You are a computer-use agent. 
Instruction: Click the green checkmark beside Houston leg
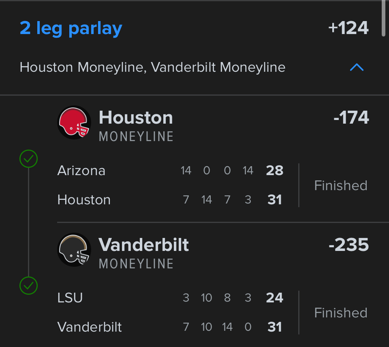tap(28, 159)
